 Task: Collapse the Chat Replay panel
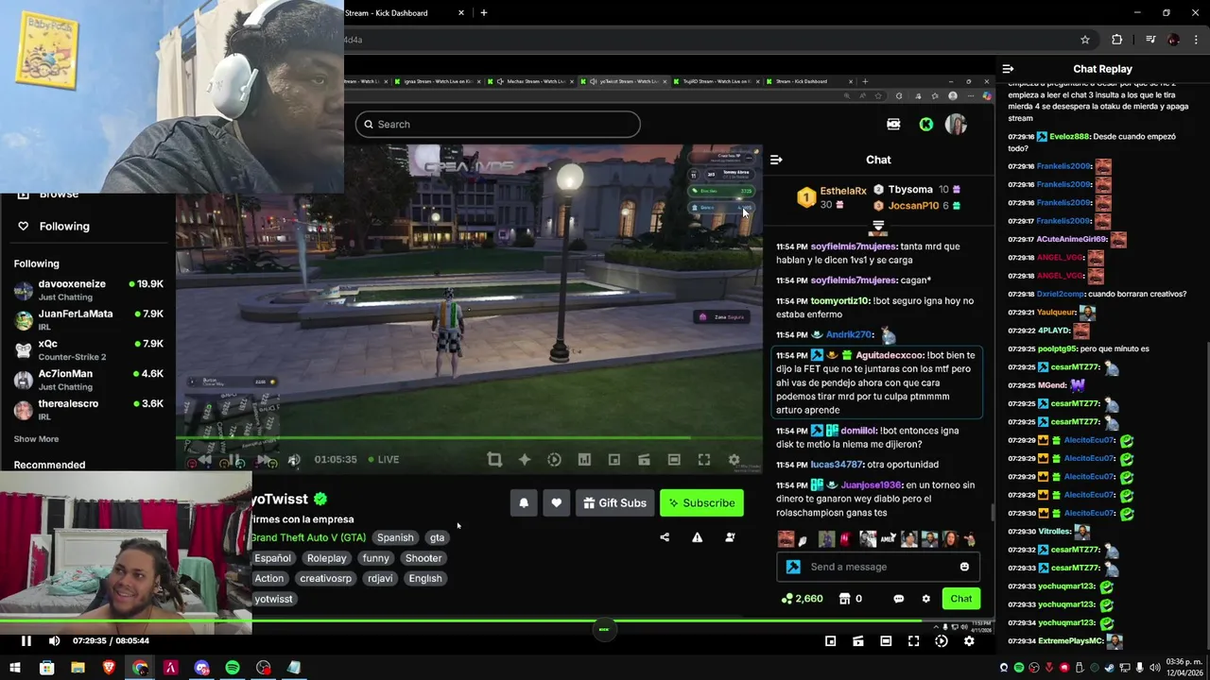click(1008, 69)
